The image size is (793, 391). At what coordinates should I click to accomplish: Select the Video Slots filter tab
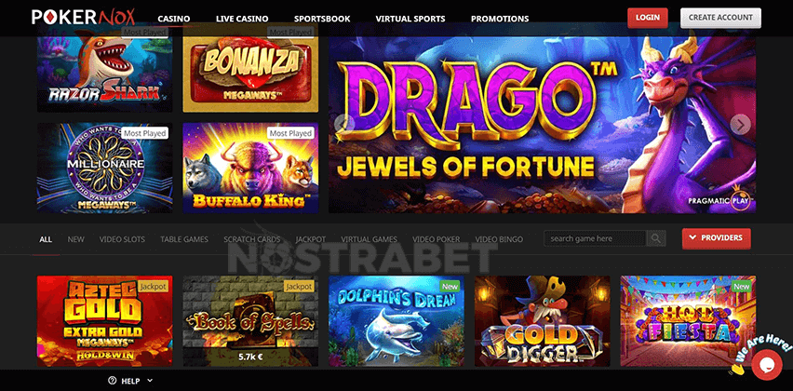(x=122, y=239)
